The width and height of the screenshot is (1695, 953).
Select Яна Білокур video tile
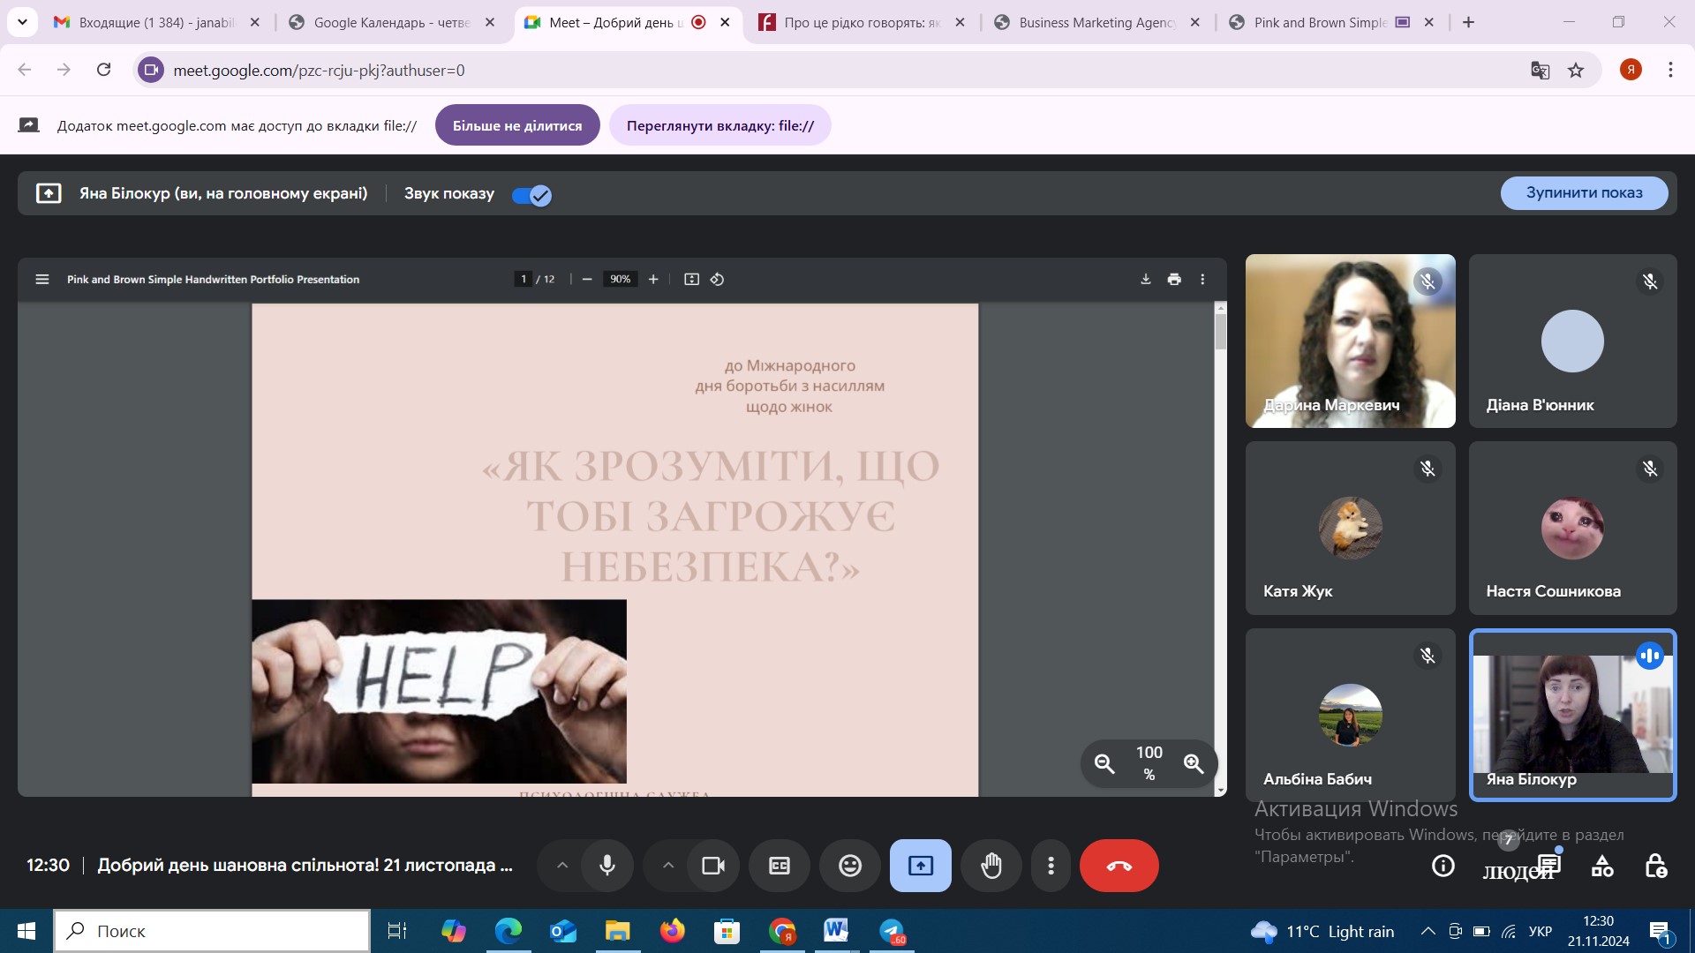[1572, 715]
